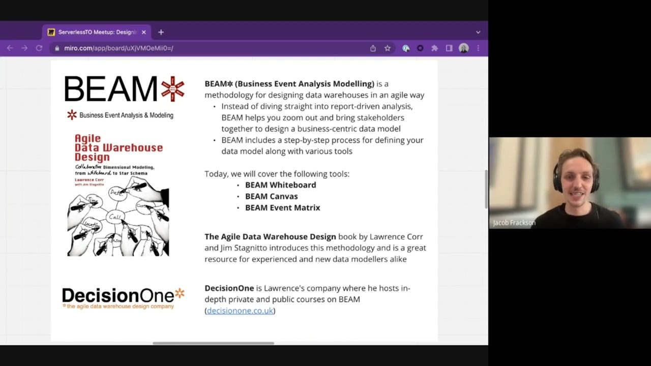Click the bold "The Agile Data Warehouse Design" text
The width and height of the screenshot is (651, 366).
(271, 236)
